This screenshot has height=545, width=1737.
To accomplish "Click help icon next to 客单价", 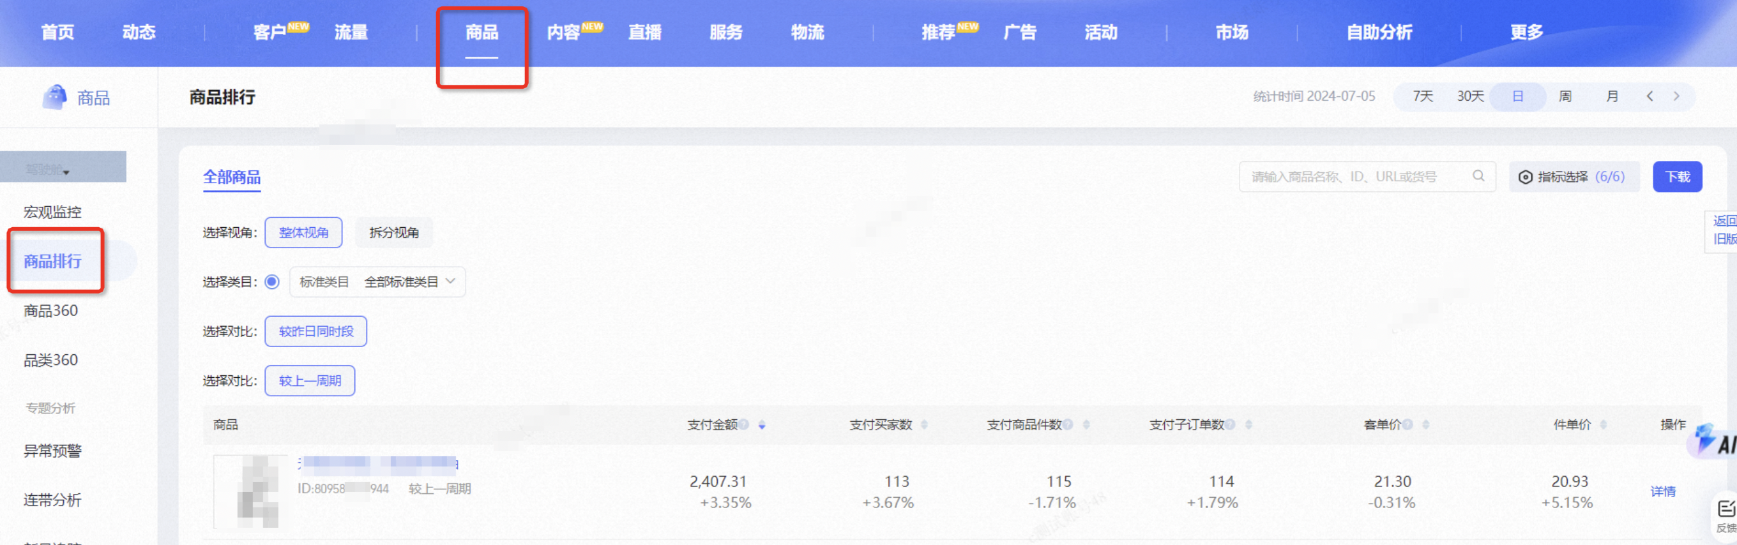I will pos(1407,424).
